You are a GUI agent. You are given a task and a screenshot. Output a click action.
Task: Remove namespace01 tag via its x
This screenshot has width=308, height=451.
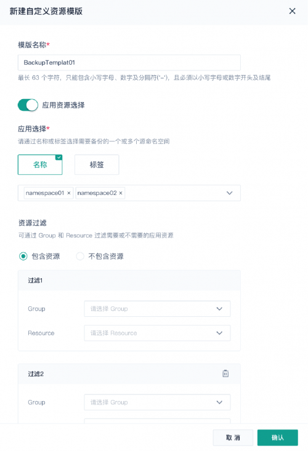69,193
